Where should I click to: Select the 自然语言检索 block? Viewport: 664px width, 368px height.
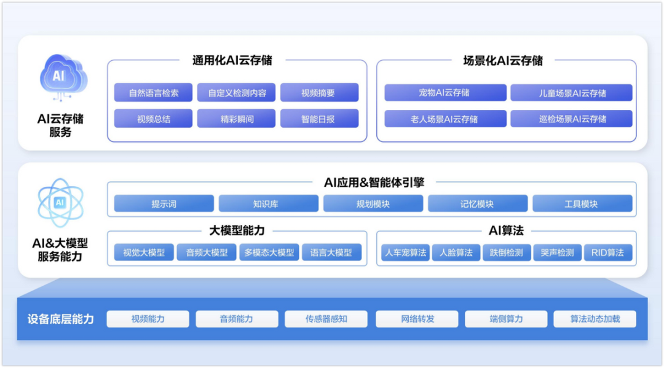153,93
